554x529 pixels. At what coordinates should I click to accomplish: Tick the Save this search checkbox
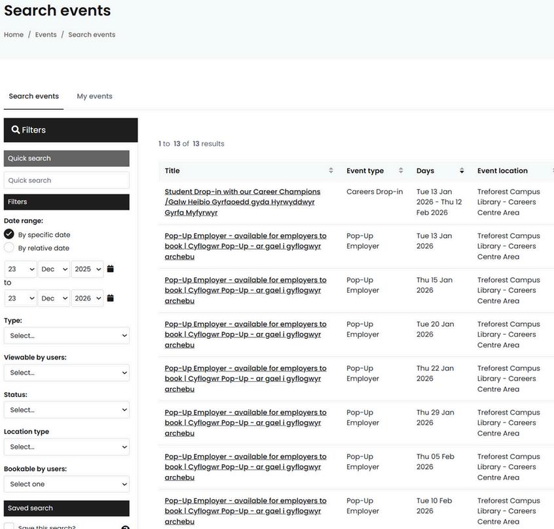[x=10, y=526]
